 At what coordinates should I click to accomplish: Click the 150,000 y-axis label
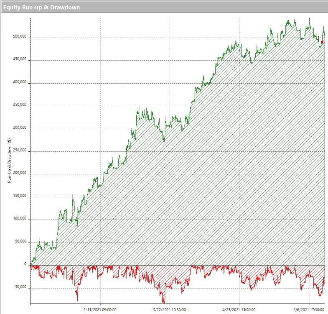(x=20, y=196)
